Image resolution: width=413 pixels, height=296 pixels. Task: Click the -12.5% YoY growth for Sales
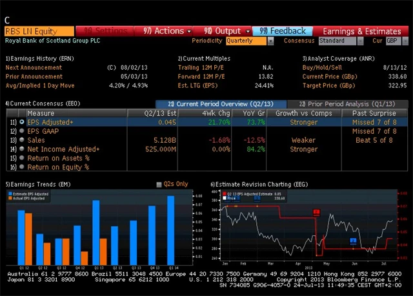pyautogui.click(x=254, y=140)
